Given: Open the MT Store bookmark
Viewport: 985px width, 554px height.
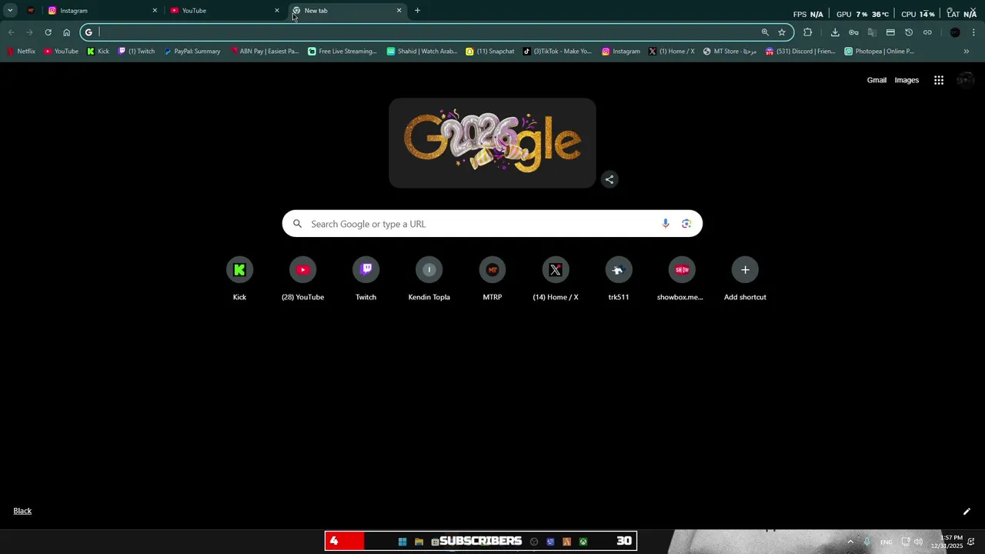Looking at the screenshot, I should 730,52.
